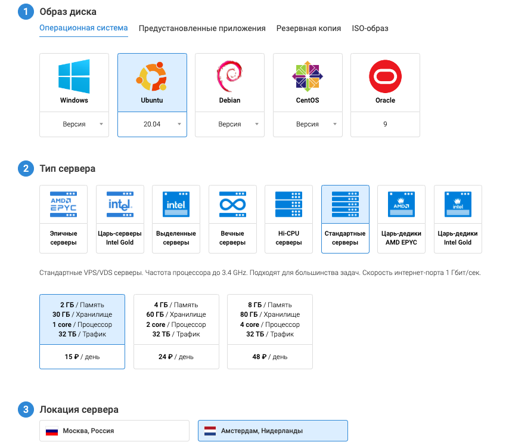The image size is (506, 448).
Task: Click Царь-серверы Intel Gold server type
Action: click(119, 220)
